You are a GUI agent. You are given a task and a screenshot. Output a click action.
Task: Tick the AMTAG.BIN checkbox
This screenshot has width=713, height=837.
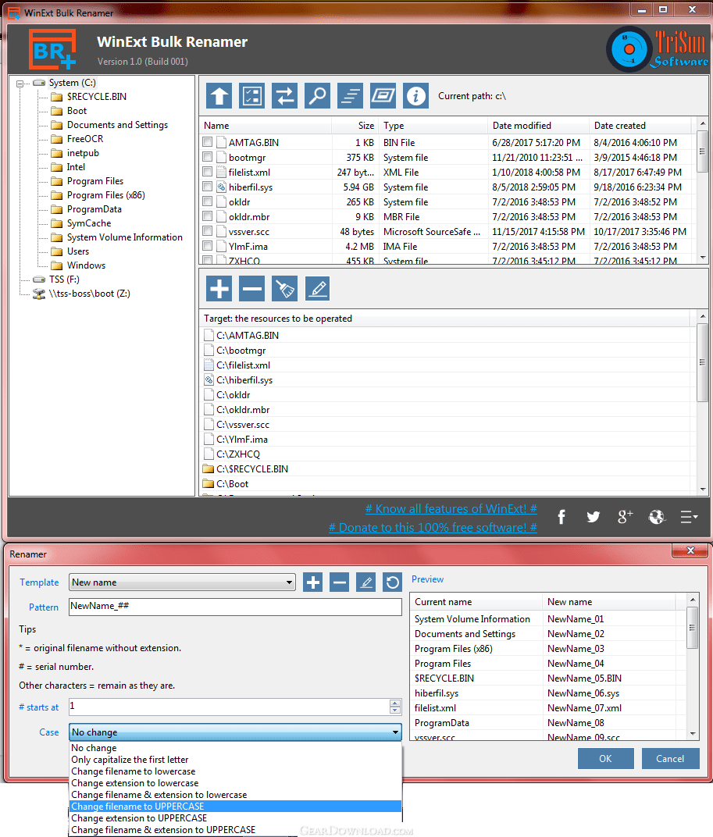[x=208, y=142]
